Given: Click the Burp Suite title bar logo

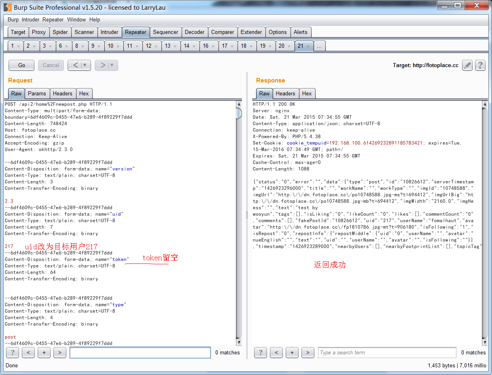Looking at the screenshot, I should point(8,7).
